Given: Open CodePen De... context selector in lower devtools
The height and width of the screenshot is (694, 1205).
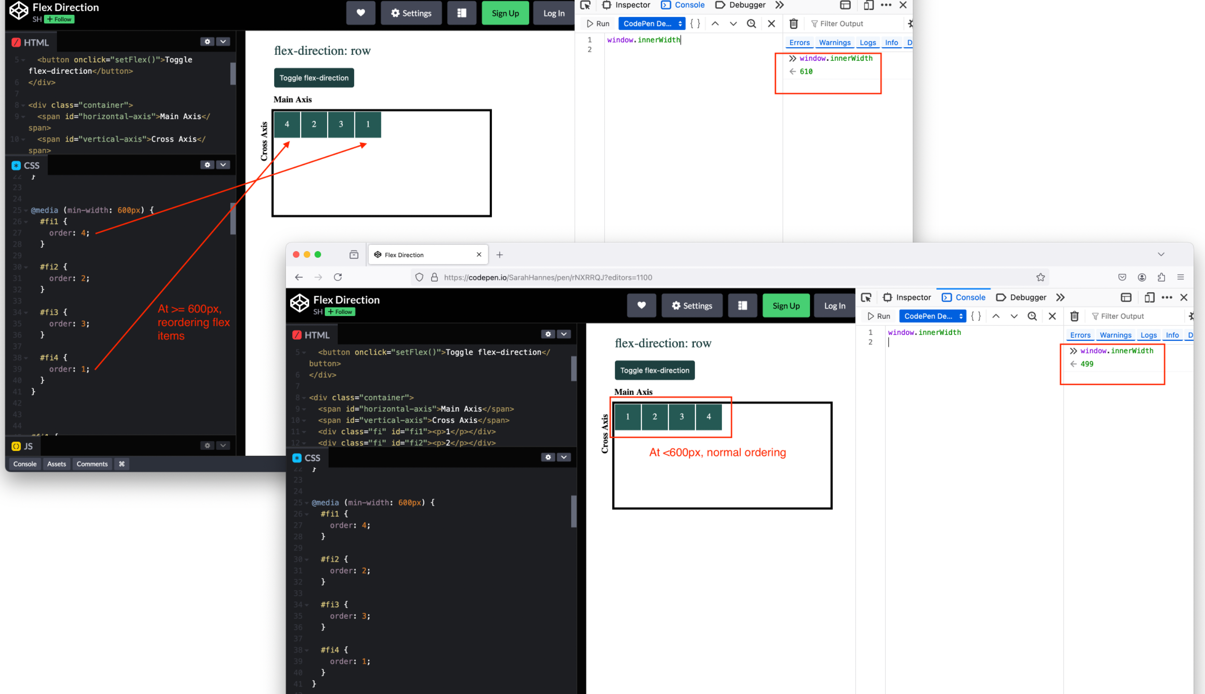Looking at the screenshot, I should [933, 316].
